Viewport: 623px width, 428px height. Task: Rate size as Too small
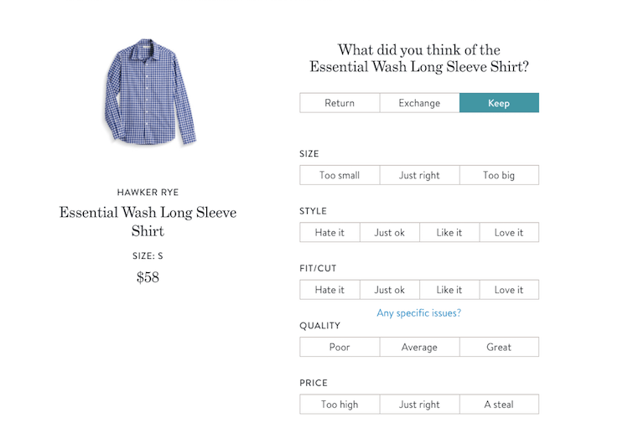[340, 175]
